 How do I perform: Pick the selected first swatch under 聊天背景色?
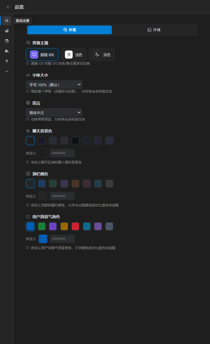tap(30, 141)
